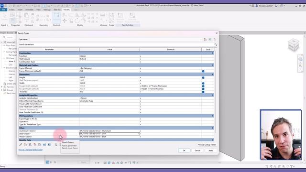306x172 pixels.
Task: Click the Manage Lookup Tables button
Action: point(207,145)
